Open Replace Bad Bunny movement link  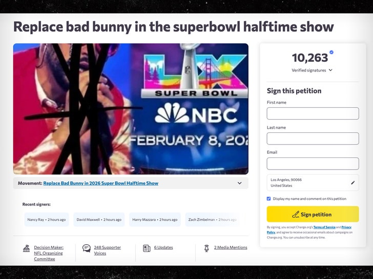coord(100,183)
